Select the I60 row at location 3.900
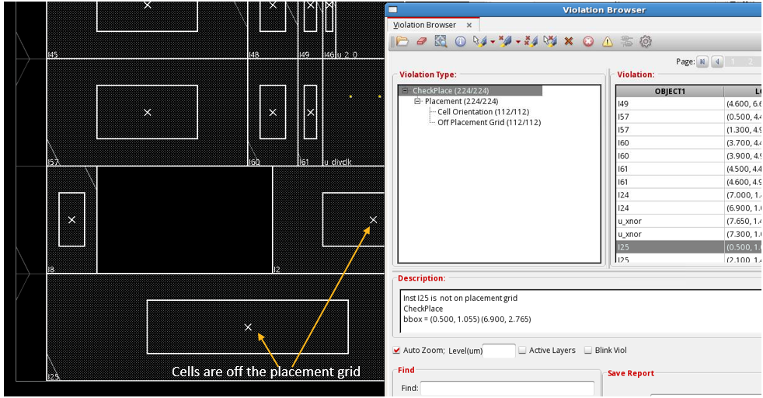Viewport: 763px width, 398px height. click(688, 155)
